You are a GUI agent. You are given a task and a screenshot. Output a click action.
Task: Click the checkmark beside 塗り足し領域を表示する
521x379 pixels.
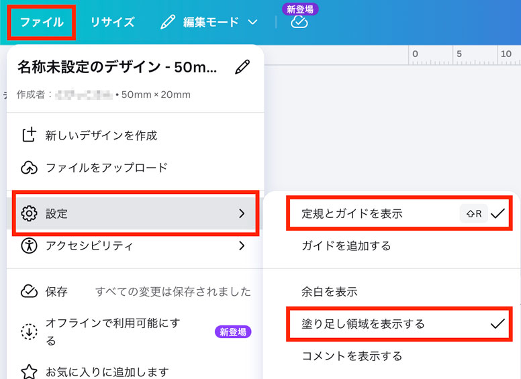[498, 323]
